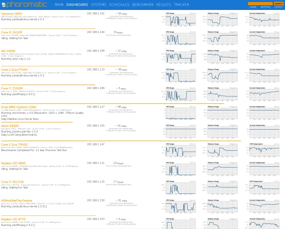Click the '~ 56 mins' time estimate
The image size is (285, 229).
coord(121,14)
